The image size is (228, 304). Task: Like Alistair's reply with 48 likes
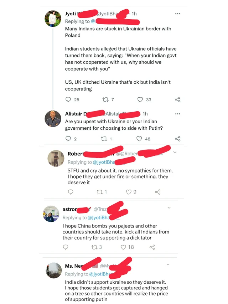click(139, 139)
